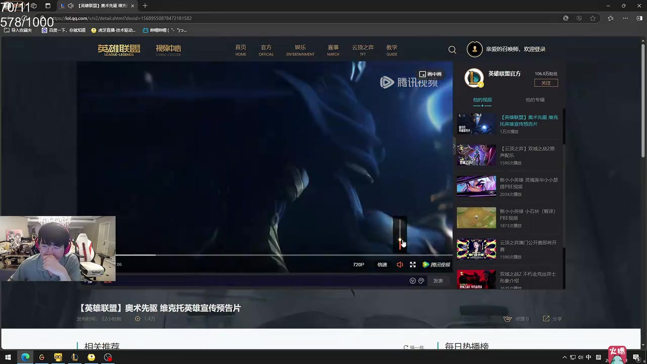Image resolution: width=647 pixels, height=364 pixels.
Task: Switch to 他的视频 tab
Action: 482,100
